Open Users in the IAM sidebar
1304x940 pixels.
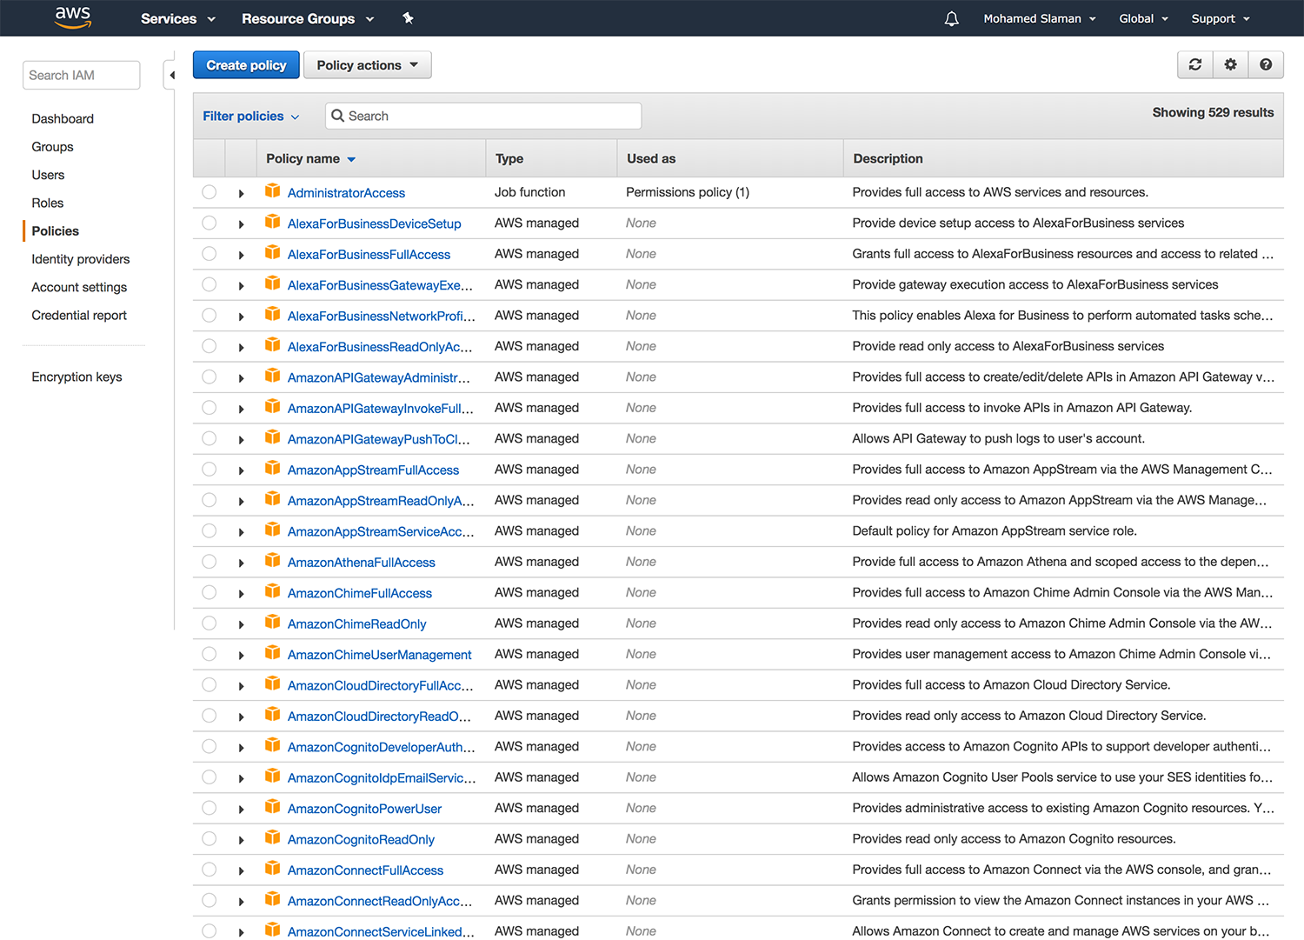pos(48,175)
